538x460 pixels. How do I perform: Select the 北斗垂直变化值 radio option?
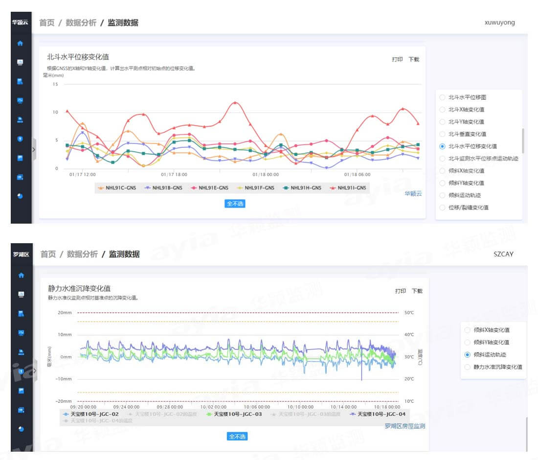tap(442, 134)
